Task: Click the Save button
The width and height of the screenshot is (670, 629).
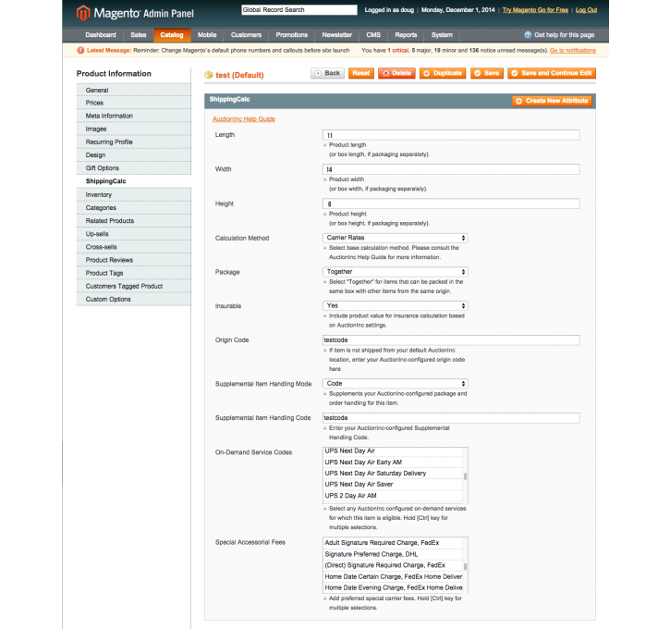Action: coord(487,74)
